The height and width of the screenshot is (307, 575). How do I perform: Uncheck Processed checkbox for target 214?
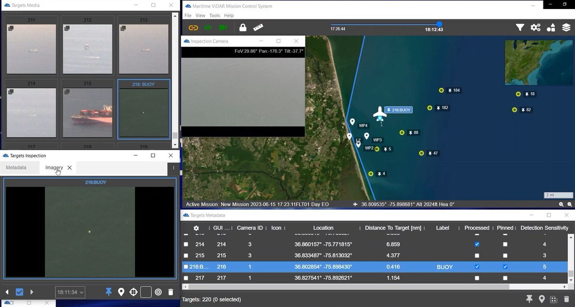coord(477,244)
